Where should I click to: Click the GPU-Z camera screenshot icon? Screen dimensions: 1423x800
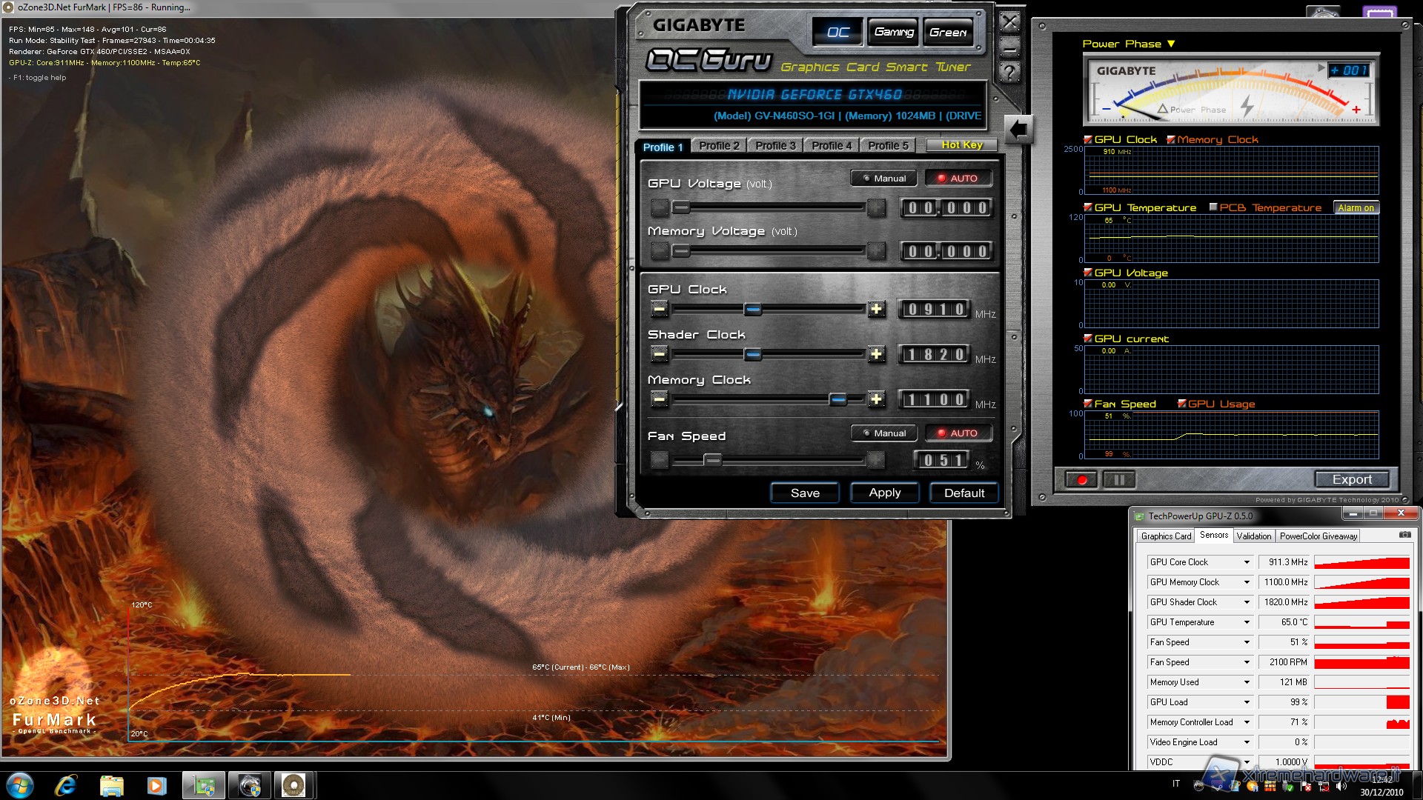tap(1404, 535)
